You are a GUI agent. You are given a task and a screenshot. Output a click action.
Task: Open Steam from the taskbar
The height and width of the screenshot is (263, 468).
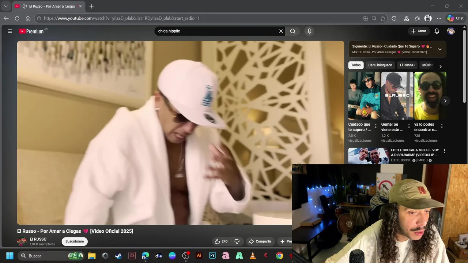118,256
